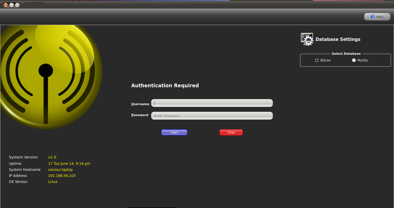Select the SQLite database option

[x=317, y=60]
